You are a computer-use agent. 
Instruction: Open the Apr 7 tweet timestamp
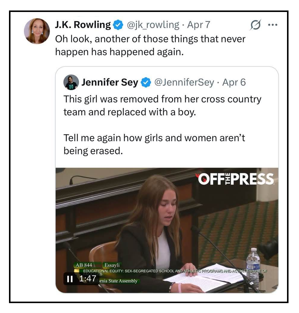pyautogui.click(x=199, y=25)
